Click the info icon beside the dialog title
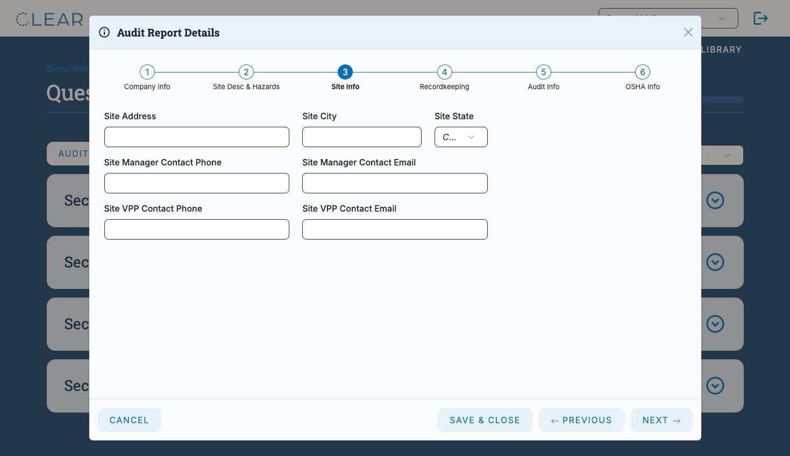The image size is (790, 456). pyautogui.click(x=104, y=32)
